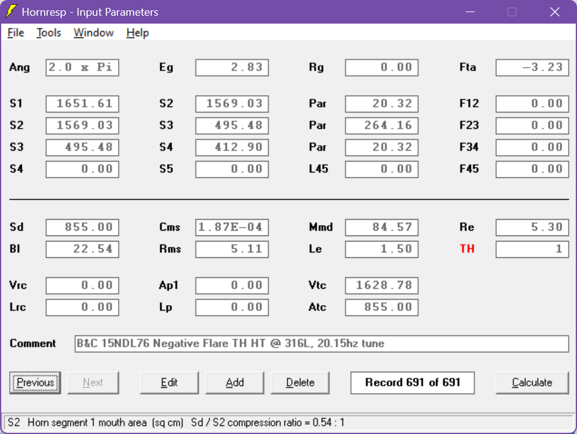Click the second-row S2 field showing 1569.03
The width and height of the screenshot is (577, 434).
82,125
